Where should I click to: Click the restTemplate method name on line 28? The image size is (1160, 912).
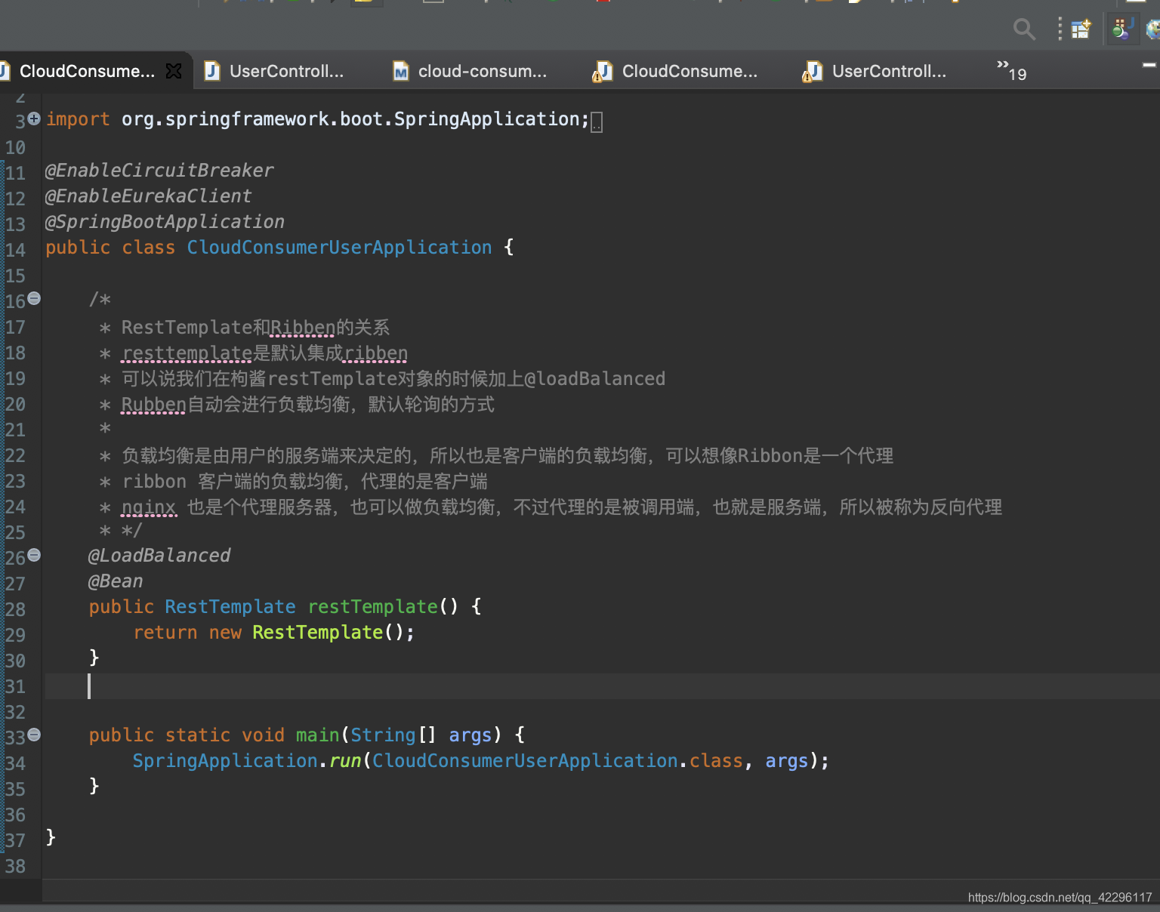point(372,607)
